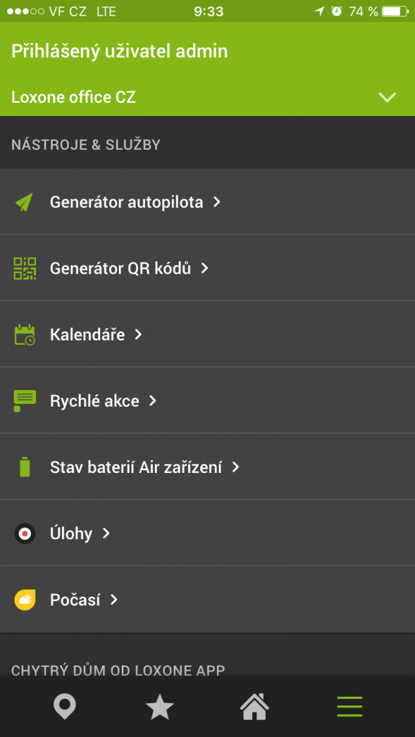Click the Kalendáře calendar icon
415x737 pixels.
[x=24, y=334]
